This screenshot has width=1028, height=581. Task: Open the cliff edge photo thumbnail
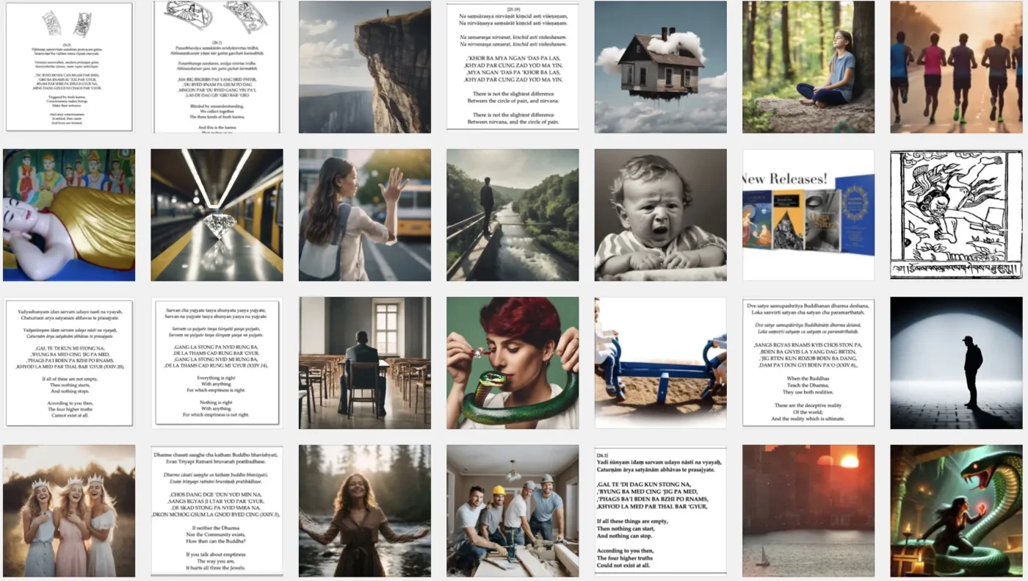click(364, 67)
